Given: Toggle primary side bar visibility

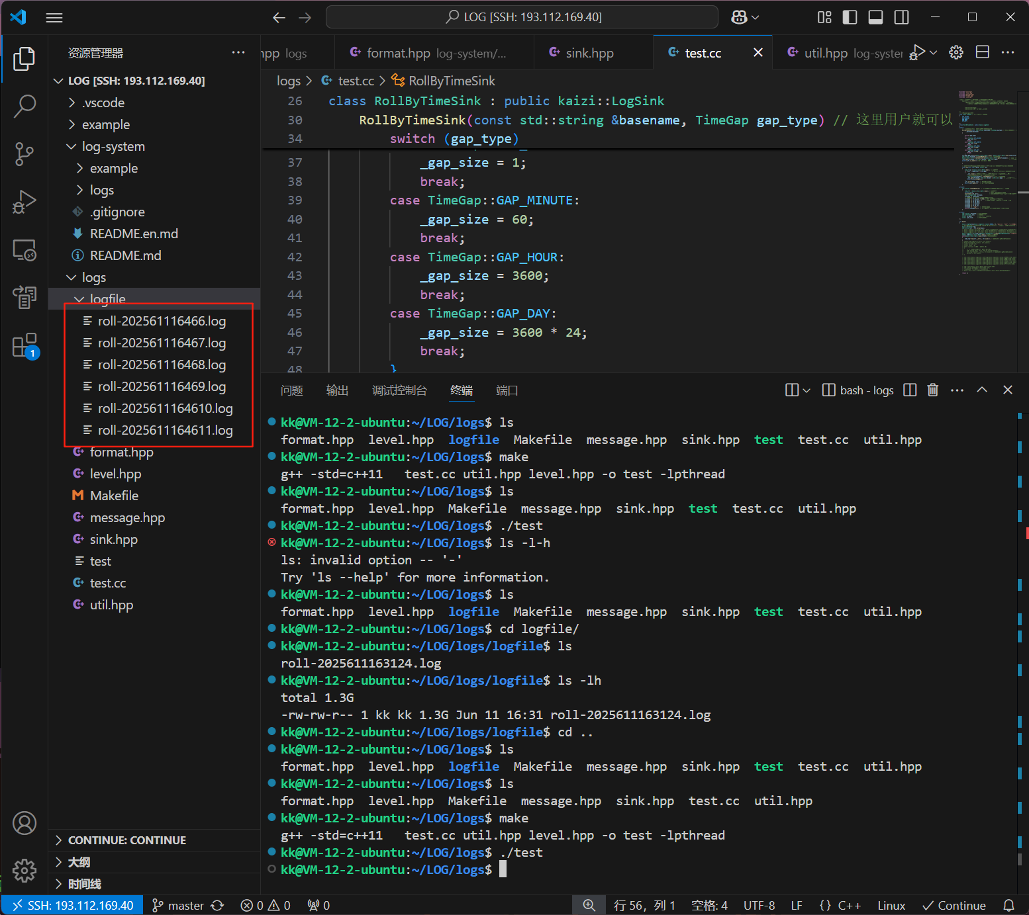Looking at the screenshot, I should coord(850,17).
